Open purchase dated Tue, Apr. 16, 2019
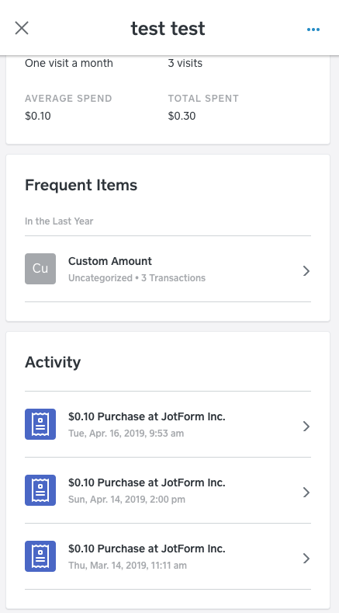The width and height of the screenshot is (339, 613). [168, 424]
